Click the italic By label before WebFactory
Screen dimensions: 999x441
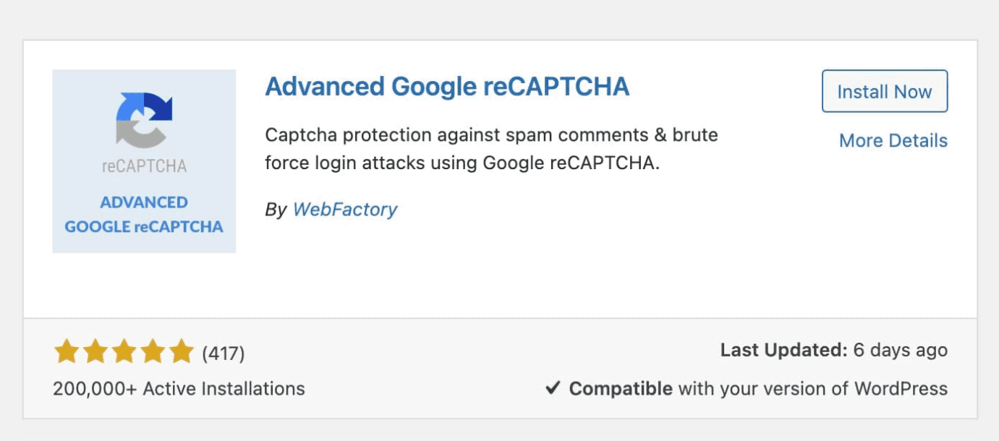tap(276, 210)
